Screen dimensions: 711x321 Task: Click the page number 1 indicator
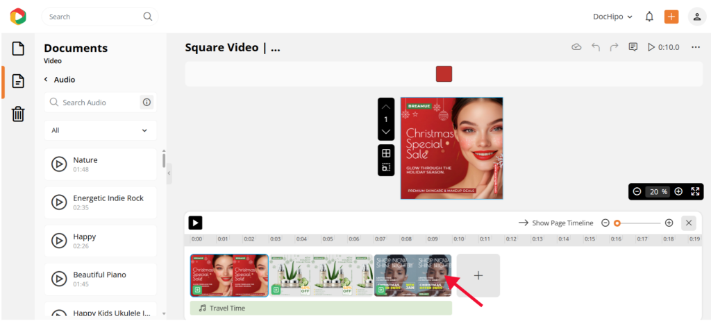click(386, 119)
